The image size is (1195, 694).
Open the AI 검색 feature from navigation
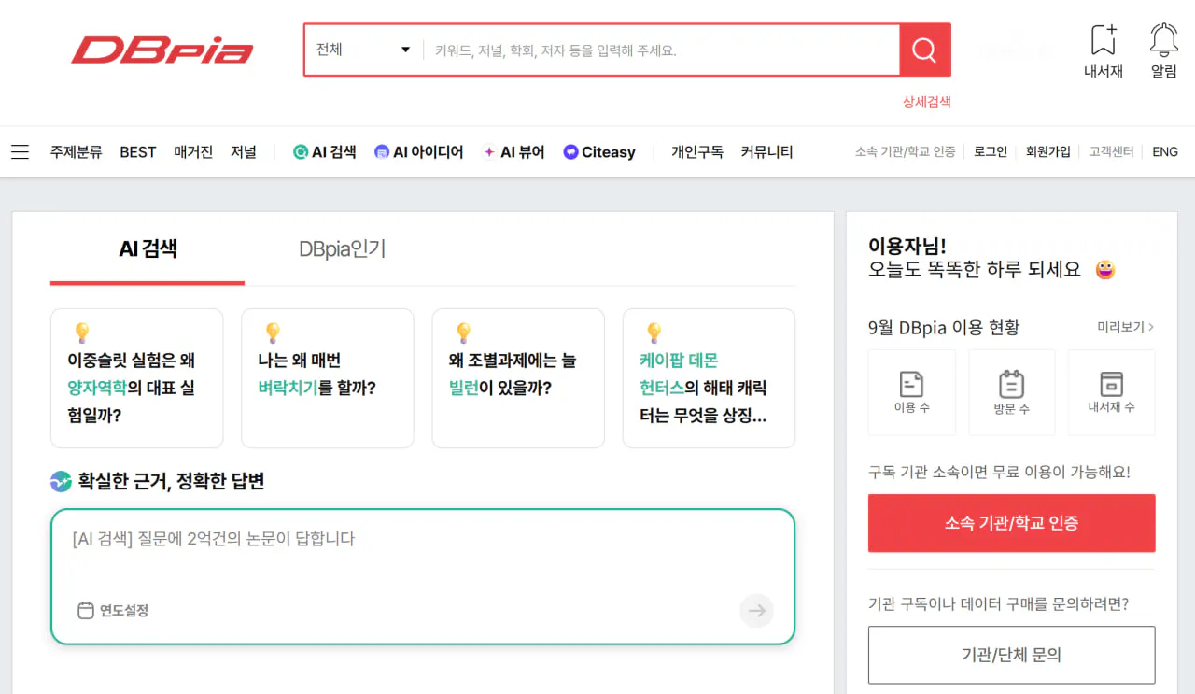point(324,151)
